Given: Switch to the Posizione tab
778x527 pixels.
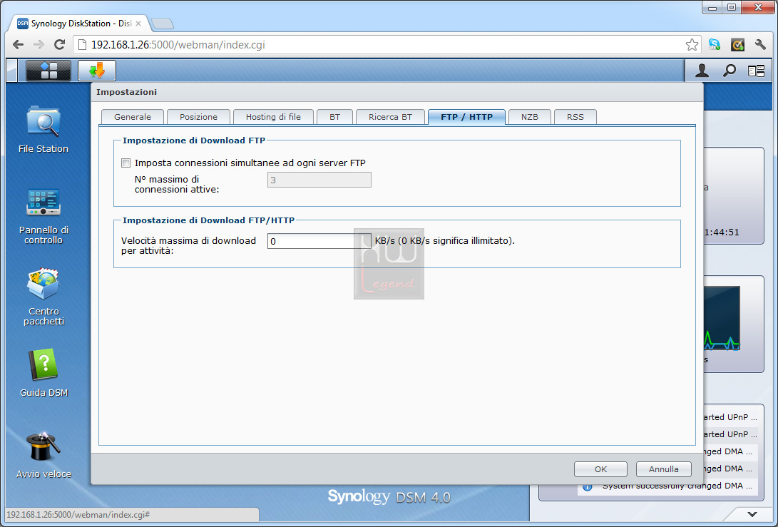Looking at the screenshot, I should point(198,117).
